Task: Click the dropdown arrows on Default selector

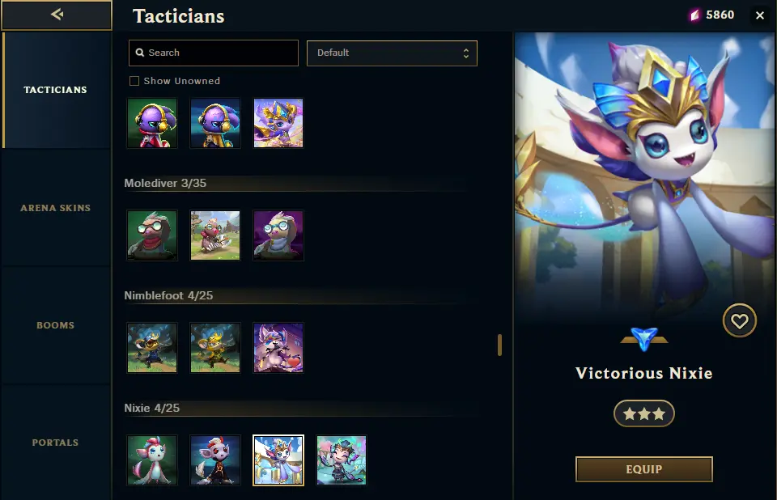Action: pyautogui.click(x=466, y=53)
